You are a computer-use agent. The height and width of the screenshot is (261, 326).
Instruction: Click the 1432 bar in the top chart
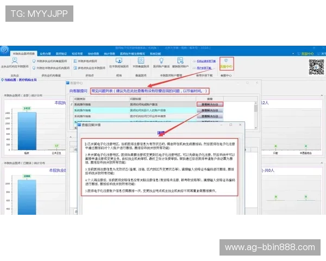coord(27,131)
